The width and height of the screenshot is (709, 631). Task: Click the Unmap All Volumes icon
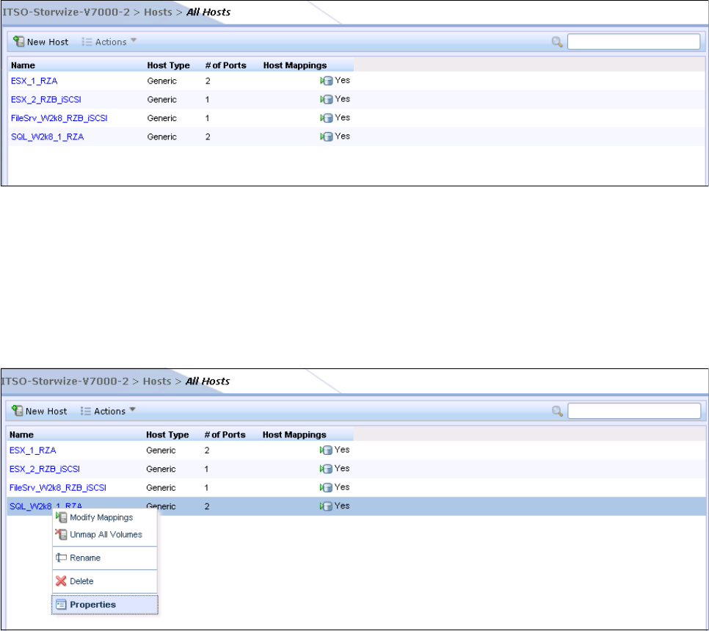(x=62, y=535)
